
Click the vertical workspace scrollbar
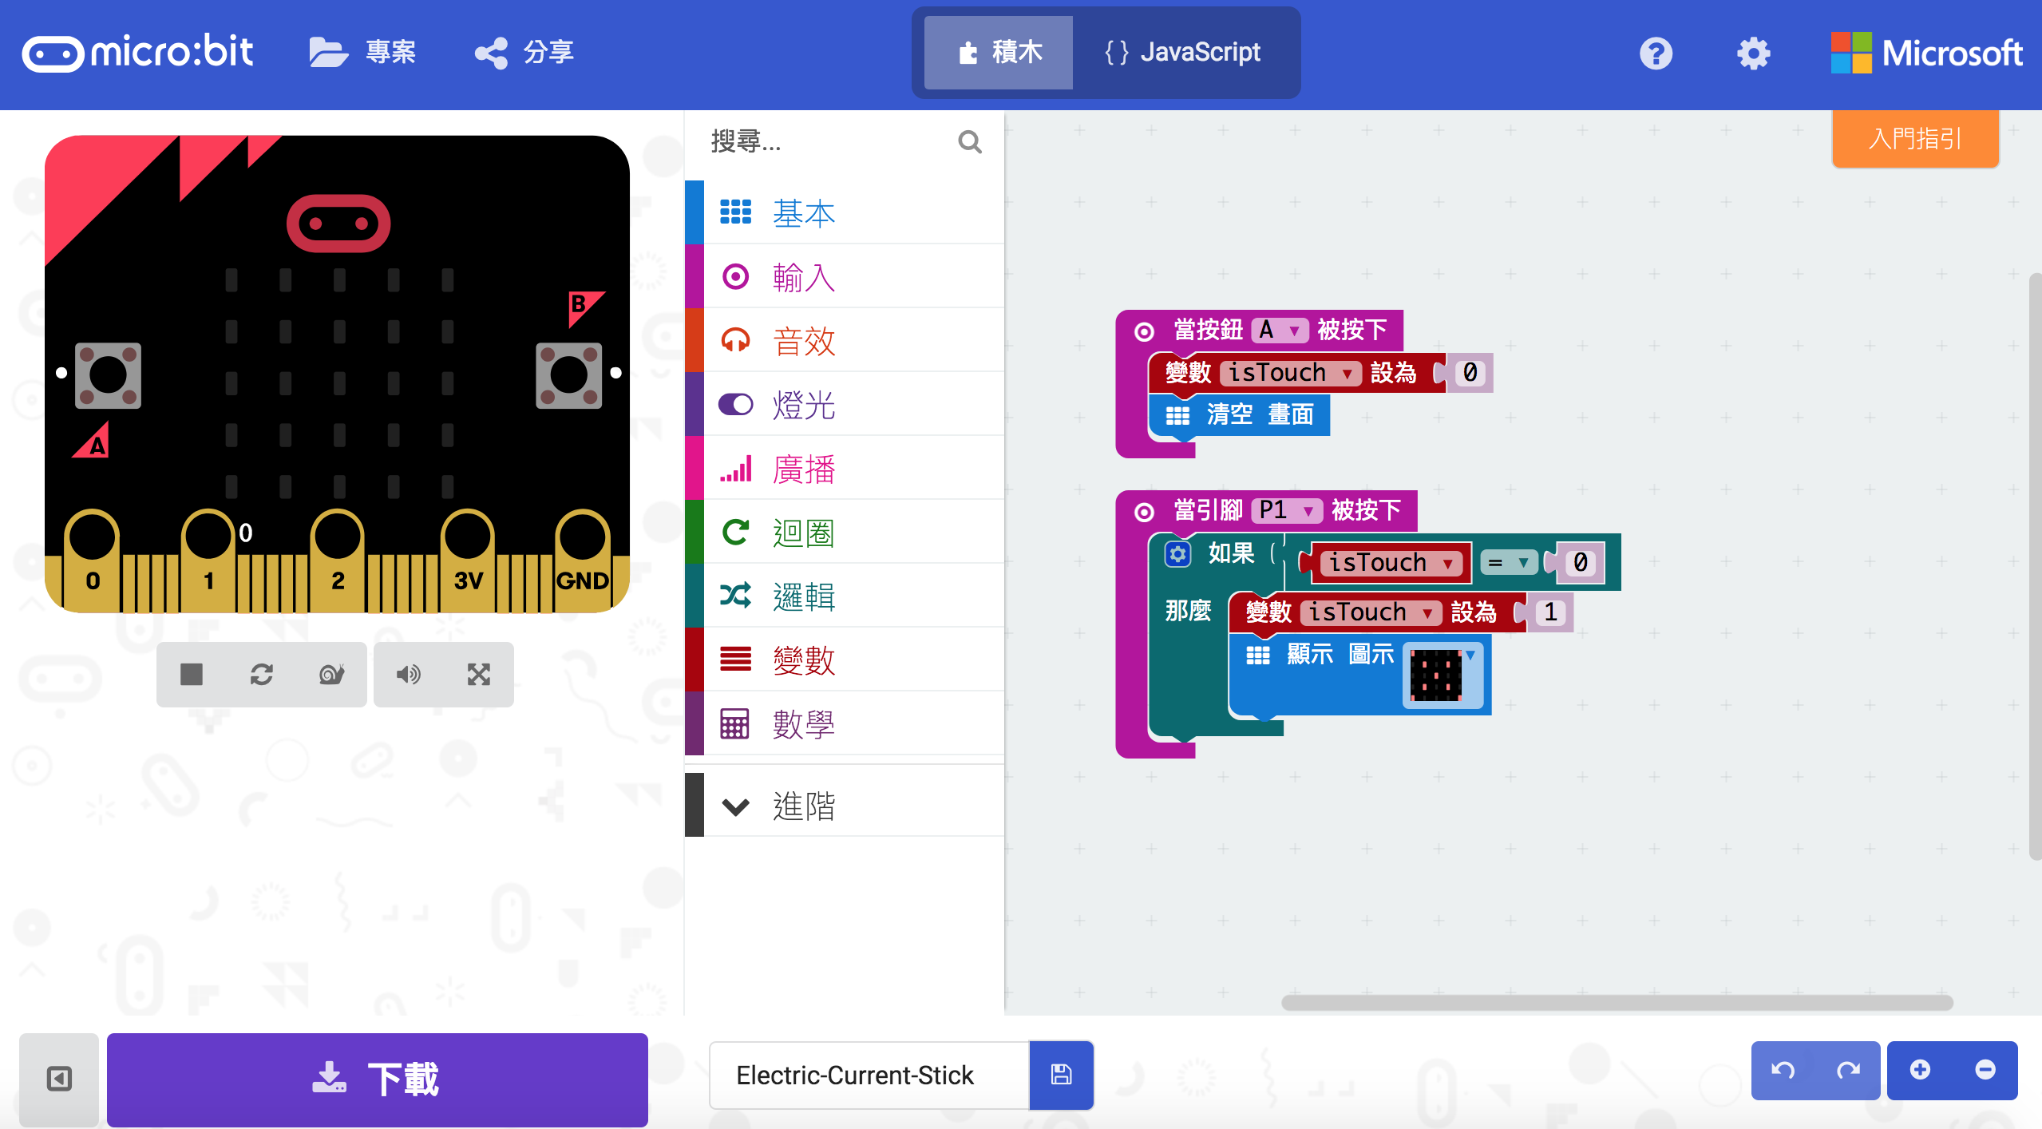[x=2035, y=565]
